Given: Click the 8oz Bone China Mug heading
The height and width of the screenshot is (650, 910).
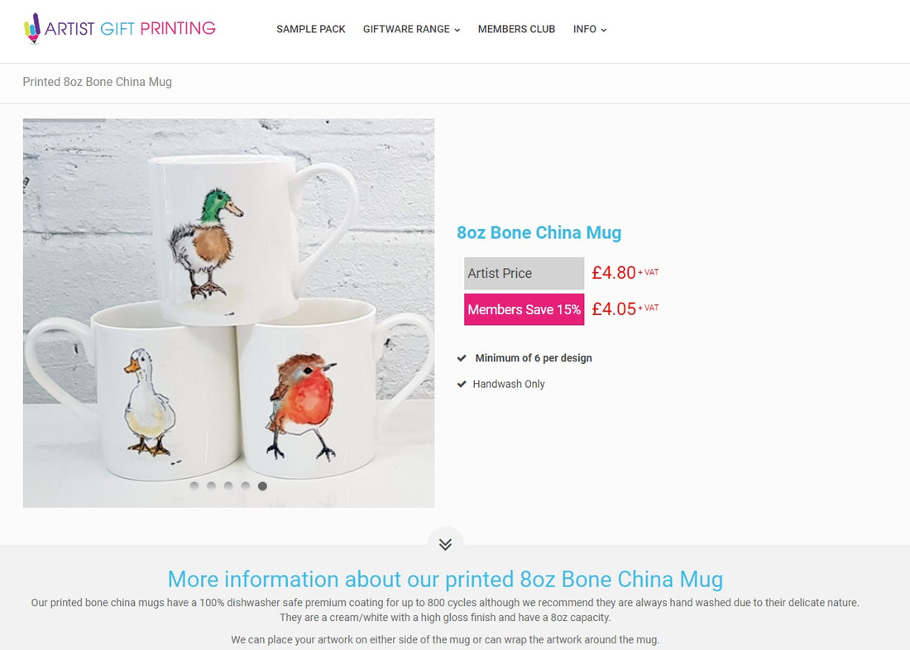Looking at the screenshot, I should click(x=539, y=232).
